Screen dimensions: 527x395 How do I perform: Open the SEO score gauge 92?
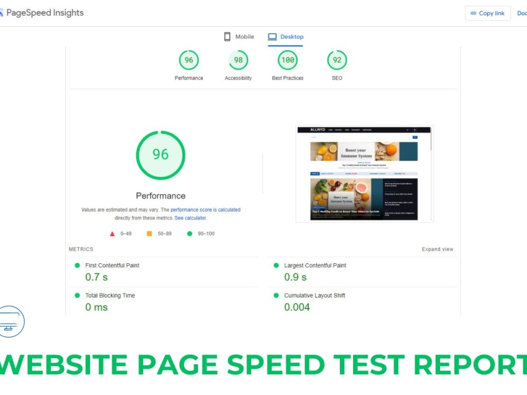pos(337,60)
